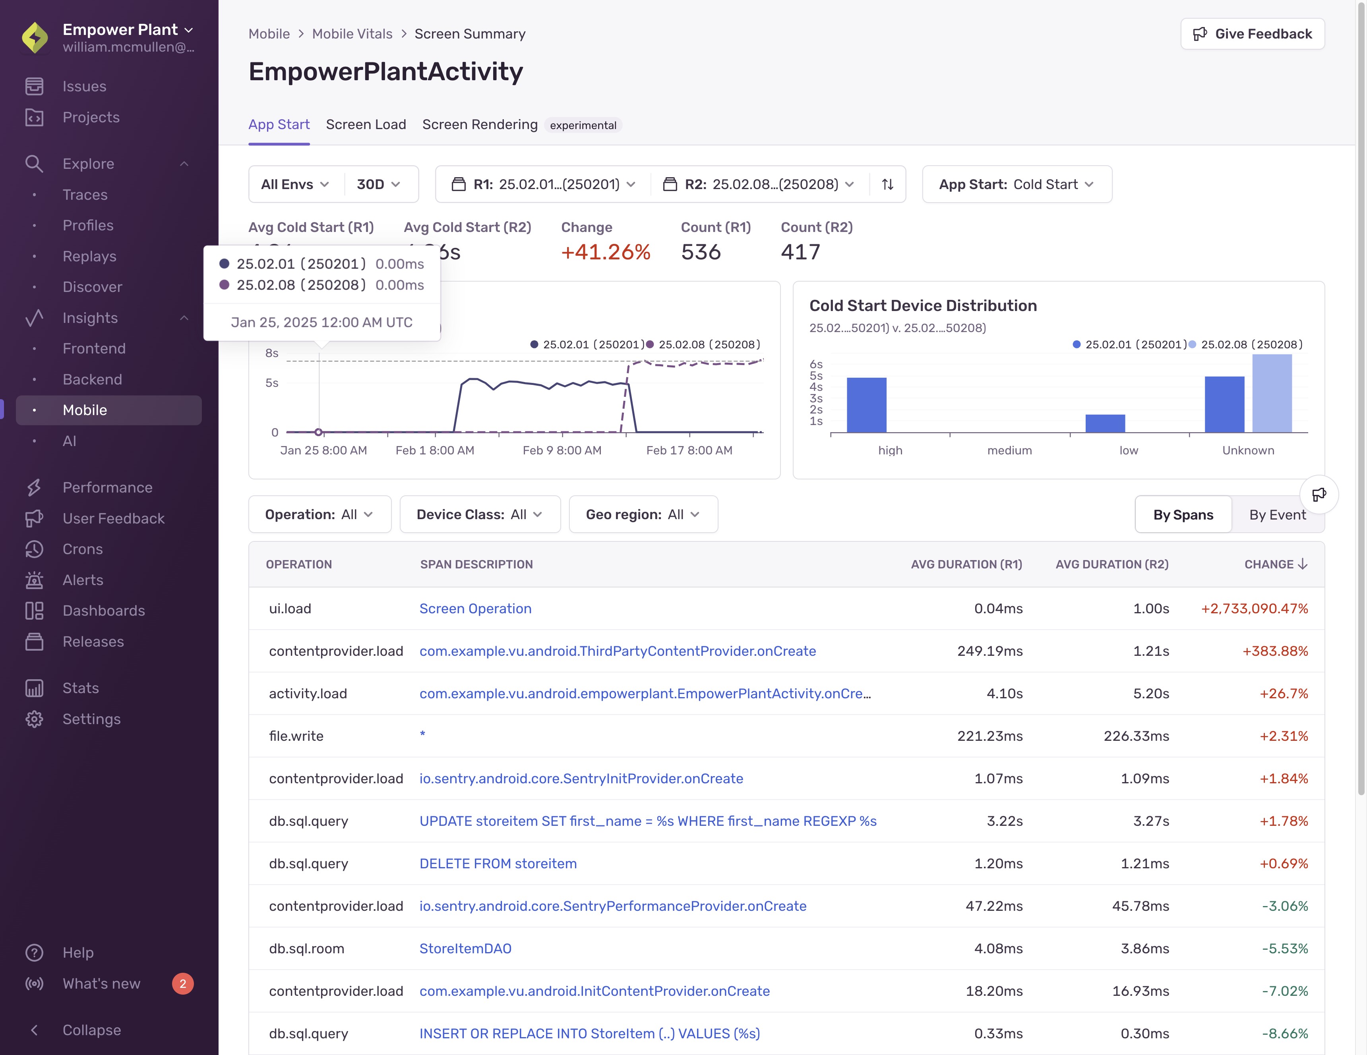This screenshot has height=1055, width=1367.
Task: Open DELETE FROM storeitem span link
Action: [x=498, y=864]
